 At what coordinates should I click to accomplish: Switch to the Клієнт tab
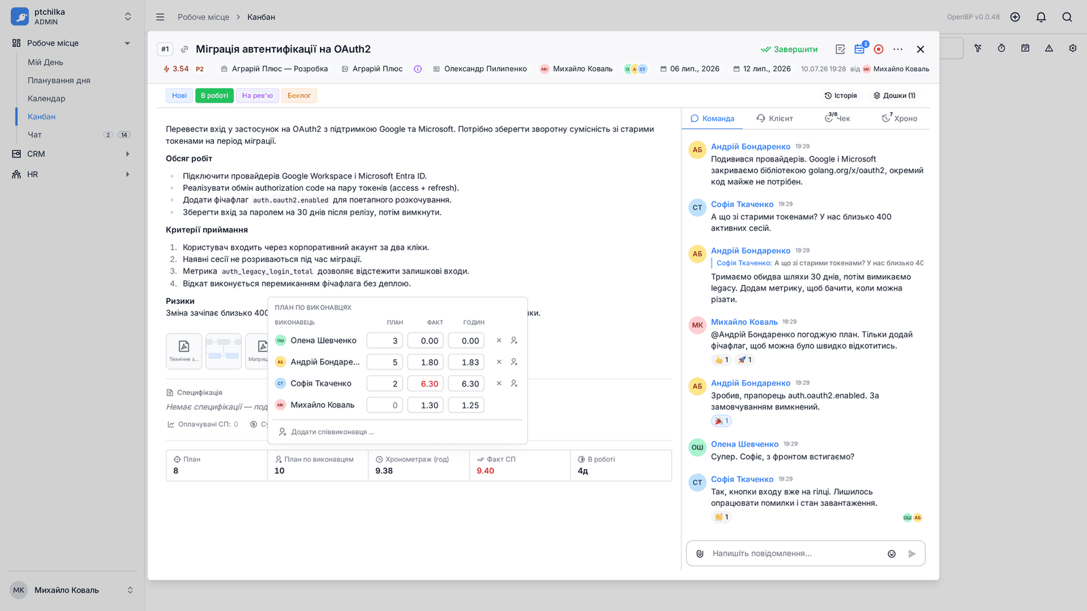[x=774, y=118]
